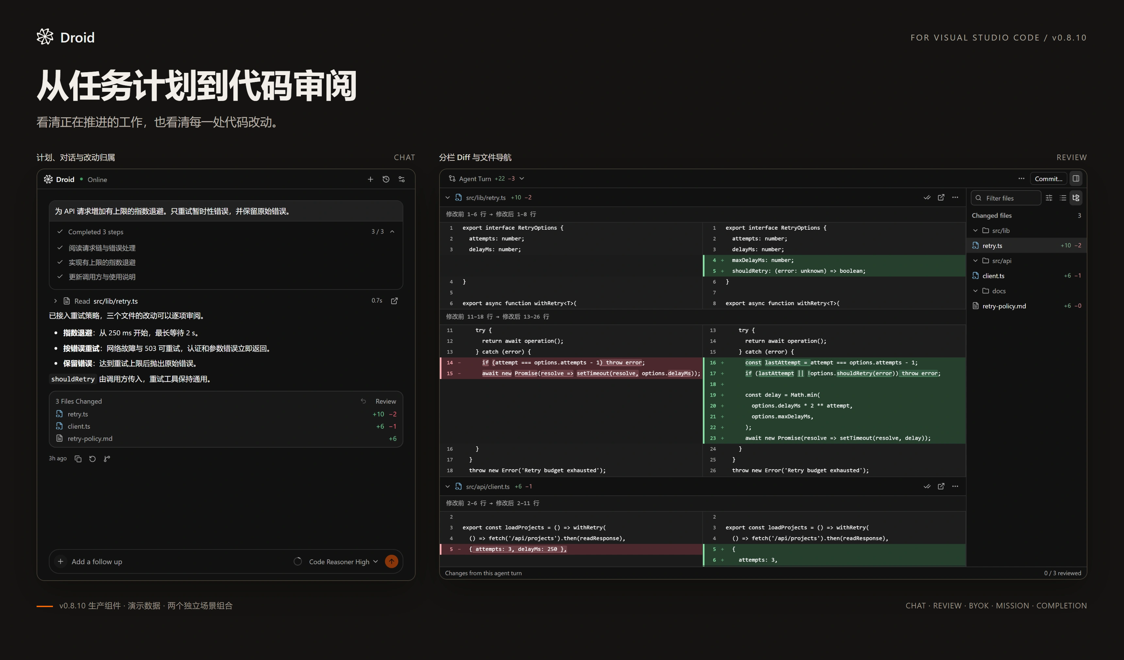Click Review in Files Changed card
1124x660 pixels.
385,401
